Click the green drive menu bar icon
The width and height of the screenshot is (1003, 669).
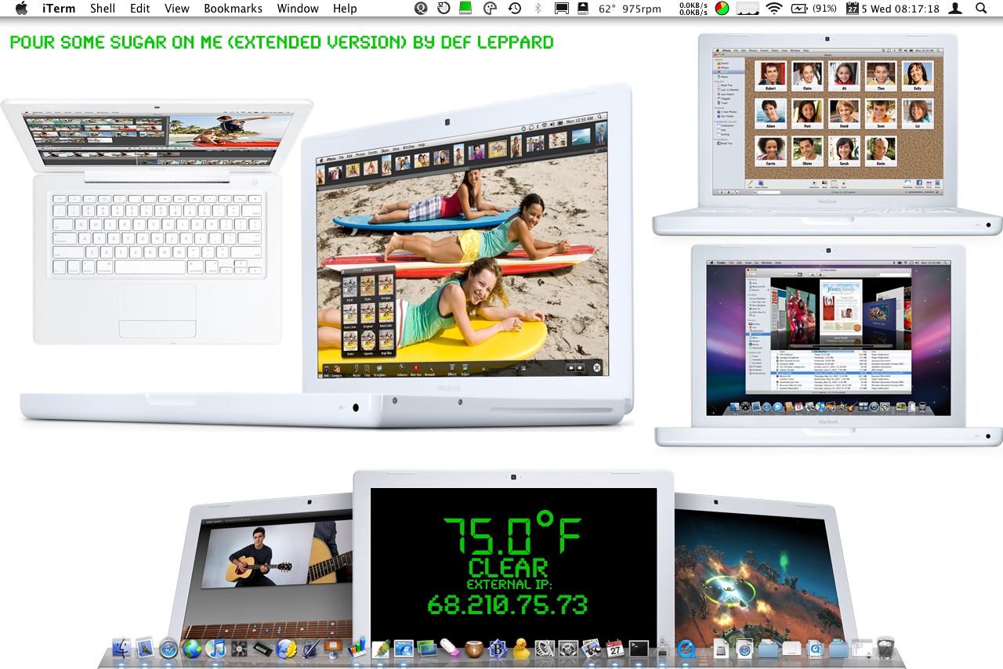(x=466, y=9)
